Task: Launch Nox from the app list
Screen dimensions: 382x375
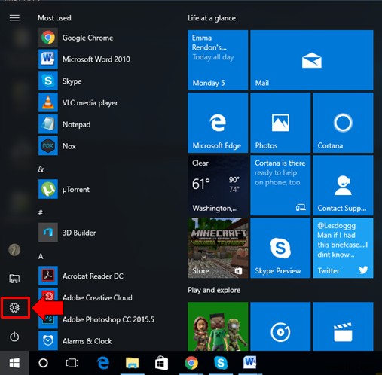Action: tap(100, 146)
